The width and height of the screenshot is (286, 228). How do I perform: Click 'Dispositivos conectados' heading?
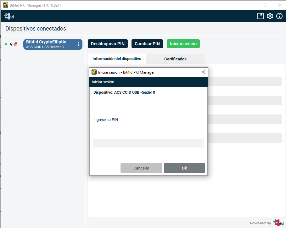(x=36, y=29)
